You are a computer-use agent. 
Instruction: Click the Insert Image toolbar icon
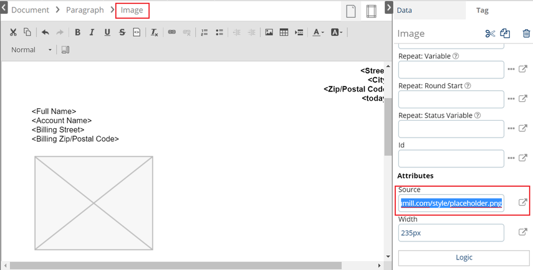(269, 32)
